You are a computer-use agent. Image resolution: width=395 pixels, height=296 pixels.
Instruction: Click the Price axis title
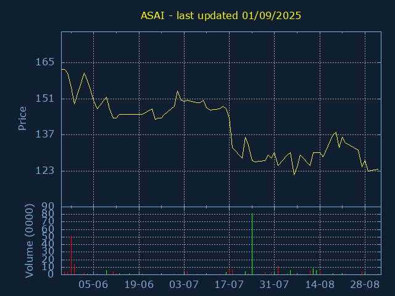pyautogui.click(x=22, y=118)
